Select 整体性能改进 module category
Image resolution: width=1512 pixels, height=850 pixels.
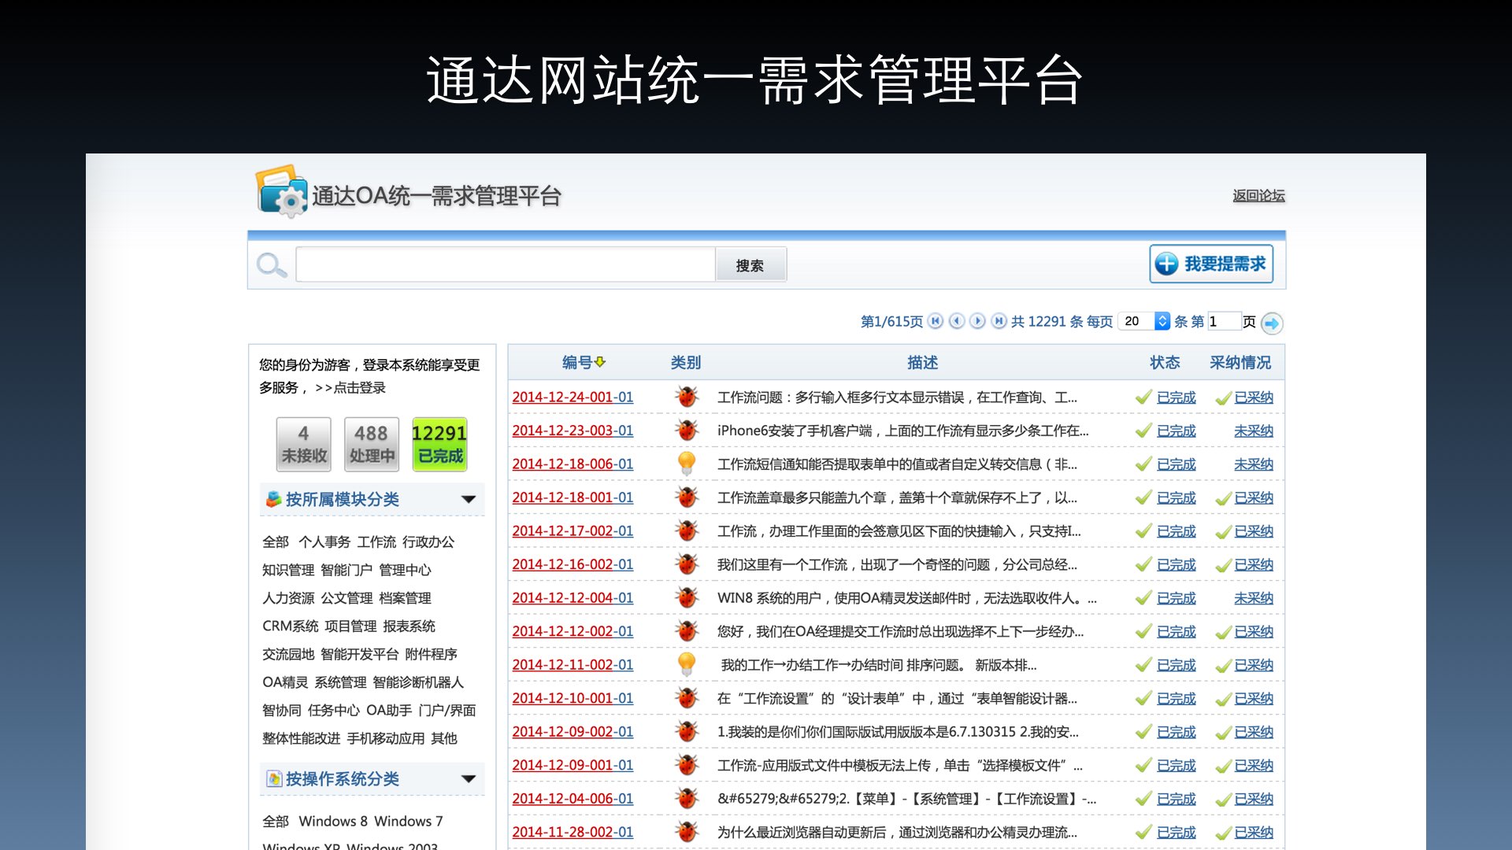tap(302, 738)
